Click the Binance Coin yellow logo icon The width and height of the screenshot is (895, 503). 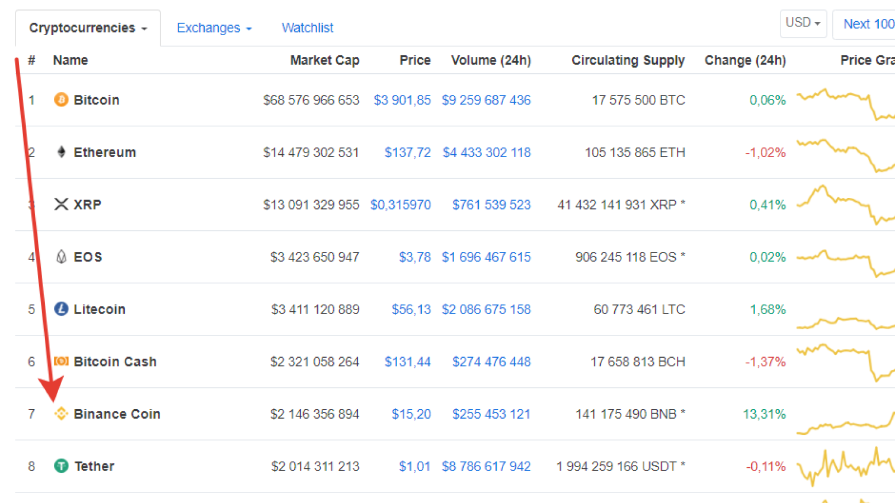[x=61, y=414]
